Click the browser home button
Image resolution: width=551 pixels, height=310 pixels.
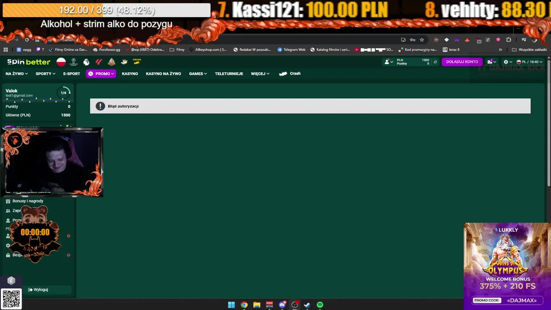point(37,40)
